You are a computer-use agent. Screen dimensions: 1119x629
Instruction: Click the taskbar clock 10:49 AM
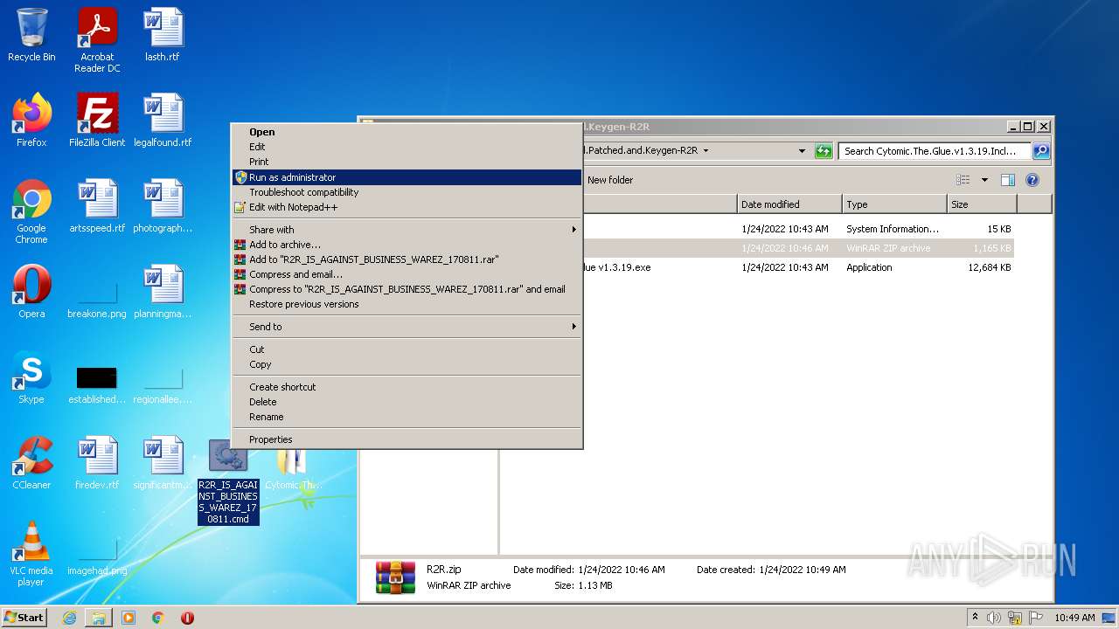[1074, 618]
